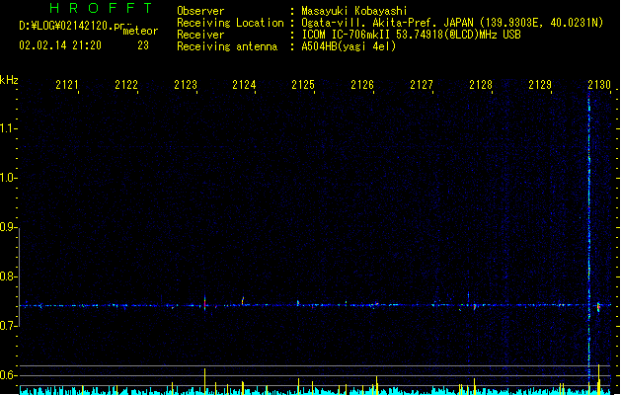Screen dimensions: 621x395
Task: Click frequency axis label 0.7
Action: tap(8, 326)
